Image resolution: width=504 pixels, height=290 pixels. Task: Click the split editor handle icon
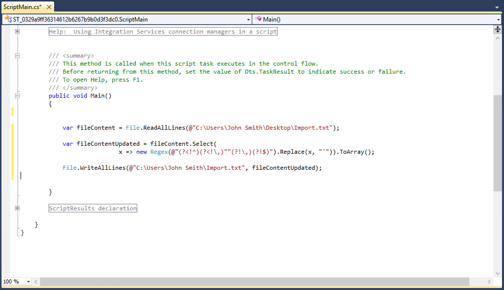tap(497, 30)
